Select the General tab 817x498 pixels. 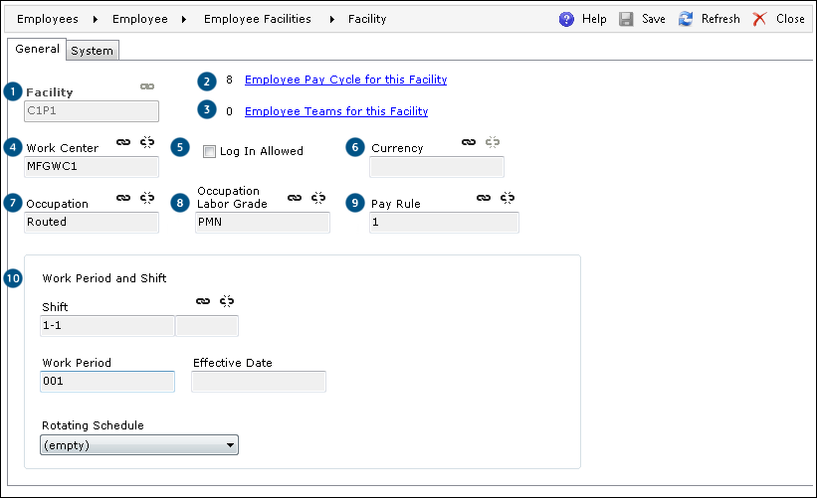[x=37, y=49]
